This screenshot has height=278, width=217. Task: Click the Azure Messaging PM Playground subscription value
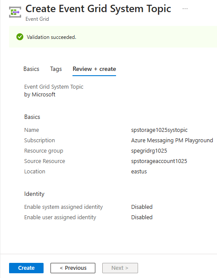pyautogui.click(x=172, y=141)
